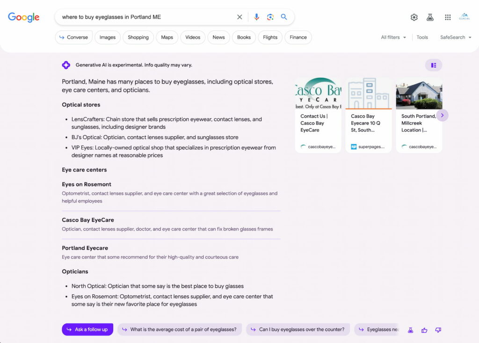Viewport: 479px width, 343px height.
Task: Go to the Google logo homepage
Action: point(23,17)
